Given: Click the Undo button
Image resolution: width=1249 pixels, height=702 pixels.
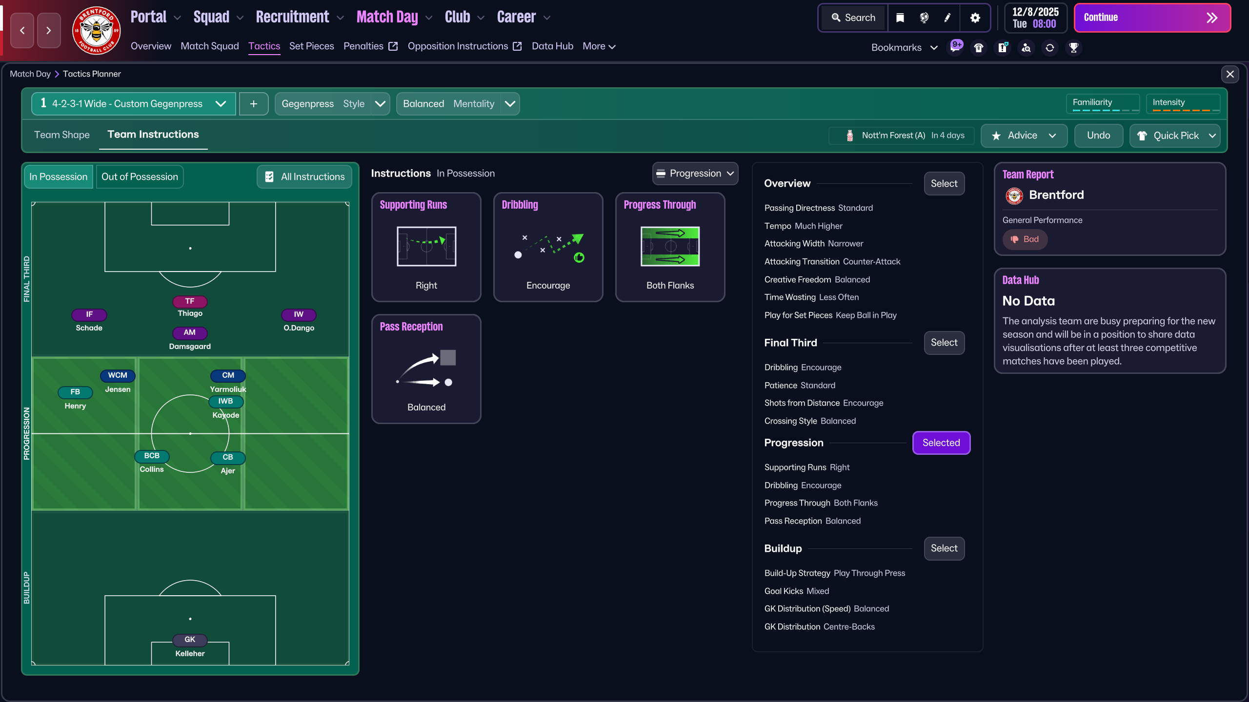Looking at the screenshot, I should [1099, 136].
